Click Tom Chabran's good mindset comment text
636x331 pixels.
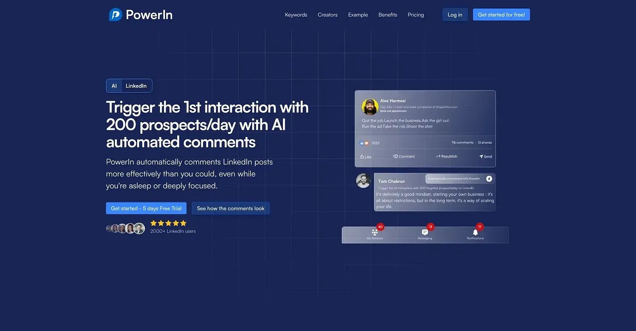(x=435, y=200)
